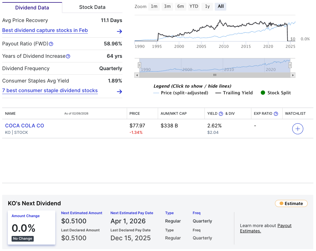The width and height of the screenshot is (316, 251).
Task: Add Coca Cola to watchlist with plus icon
Action: click(x=298, y=129)
